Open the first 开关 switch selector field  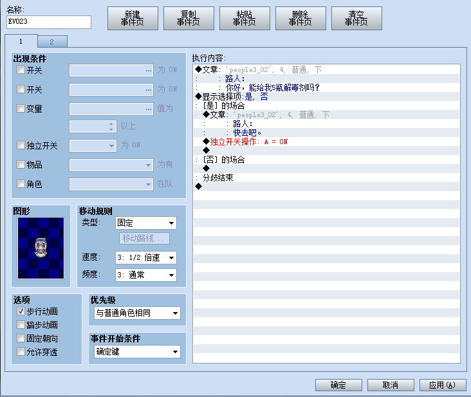[111, 71]
